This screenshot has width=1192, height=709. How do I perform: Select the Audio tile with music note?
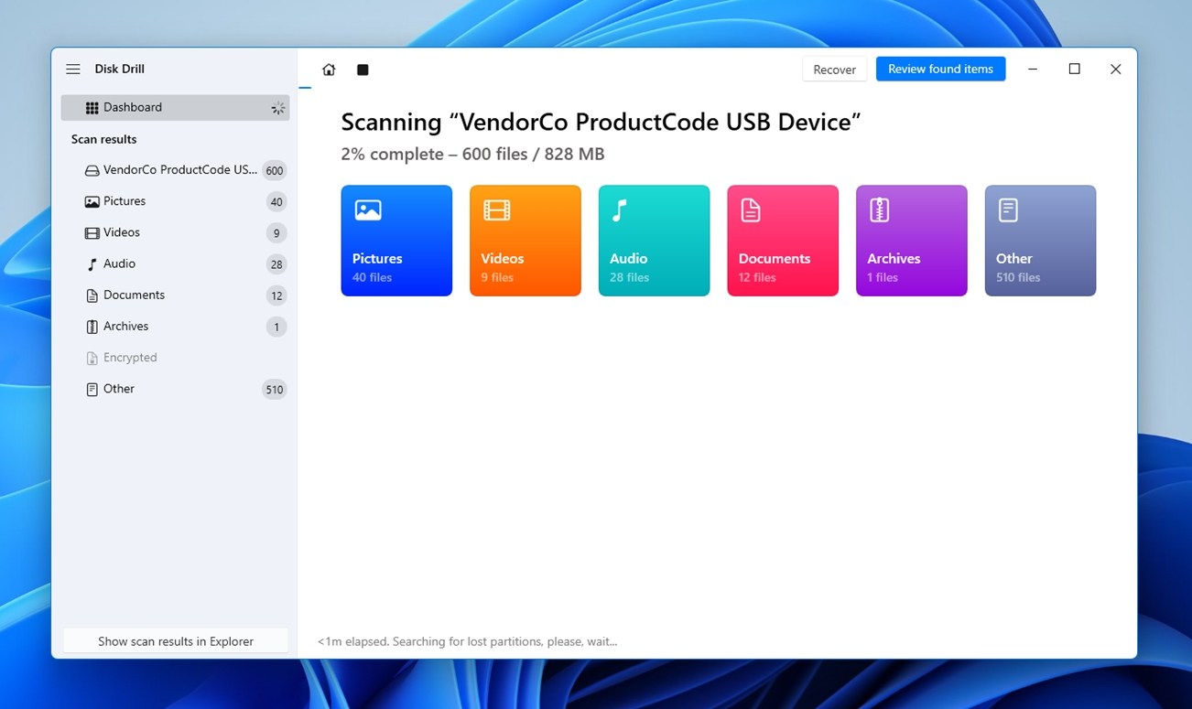tap(654, 241)
